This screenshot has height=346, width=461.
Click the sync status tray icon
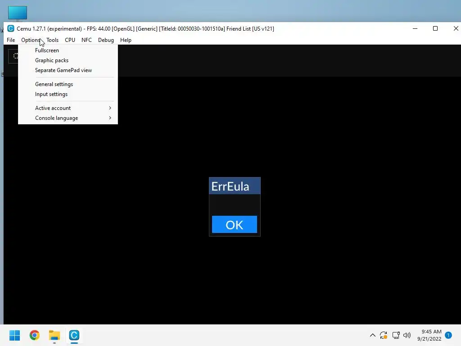pyautogui.click(x=384, y=335)
